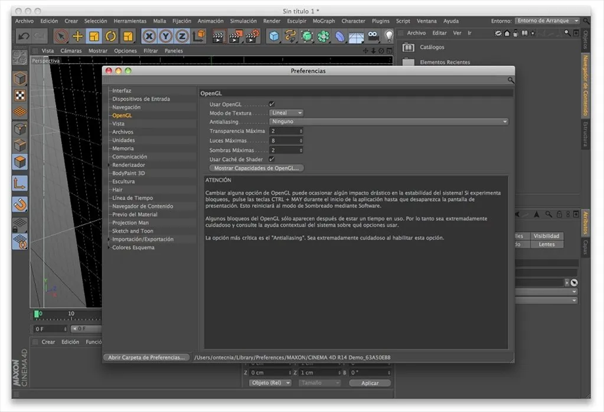
Task: Switch to Points mode
Action: pos(19,129)
